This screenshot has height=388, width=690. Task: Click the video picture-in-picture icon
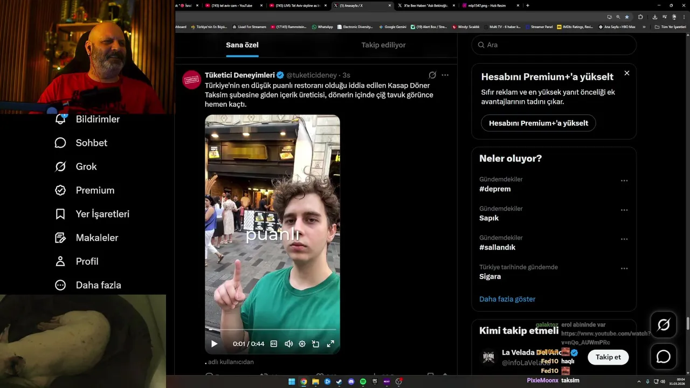click(x=316, y=344)
